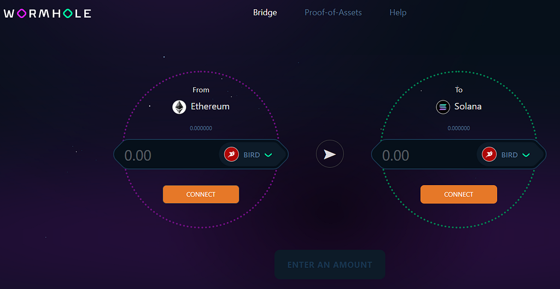This screenshot has height=289, width=560.
Task: Open the Help tab
Action: (x=398, y=12)
